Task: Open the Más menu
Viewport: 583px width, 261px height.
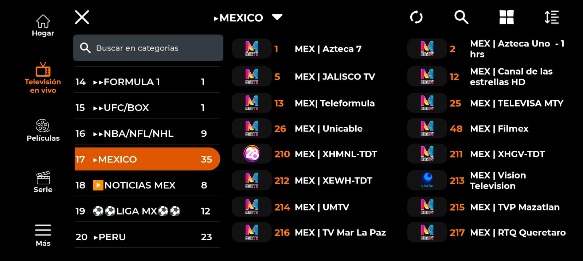Action: 43,233
